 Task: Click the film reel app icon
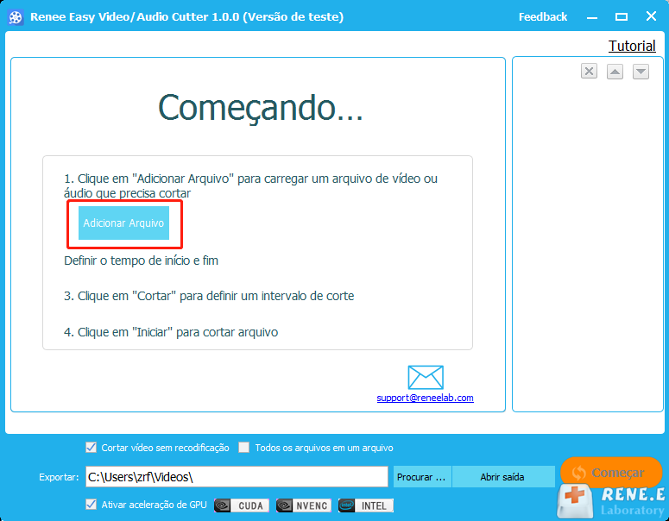[x=16, y=17]
